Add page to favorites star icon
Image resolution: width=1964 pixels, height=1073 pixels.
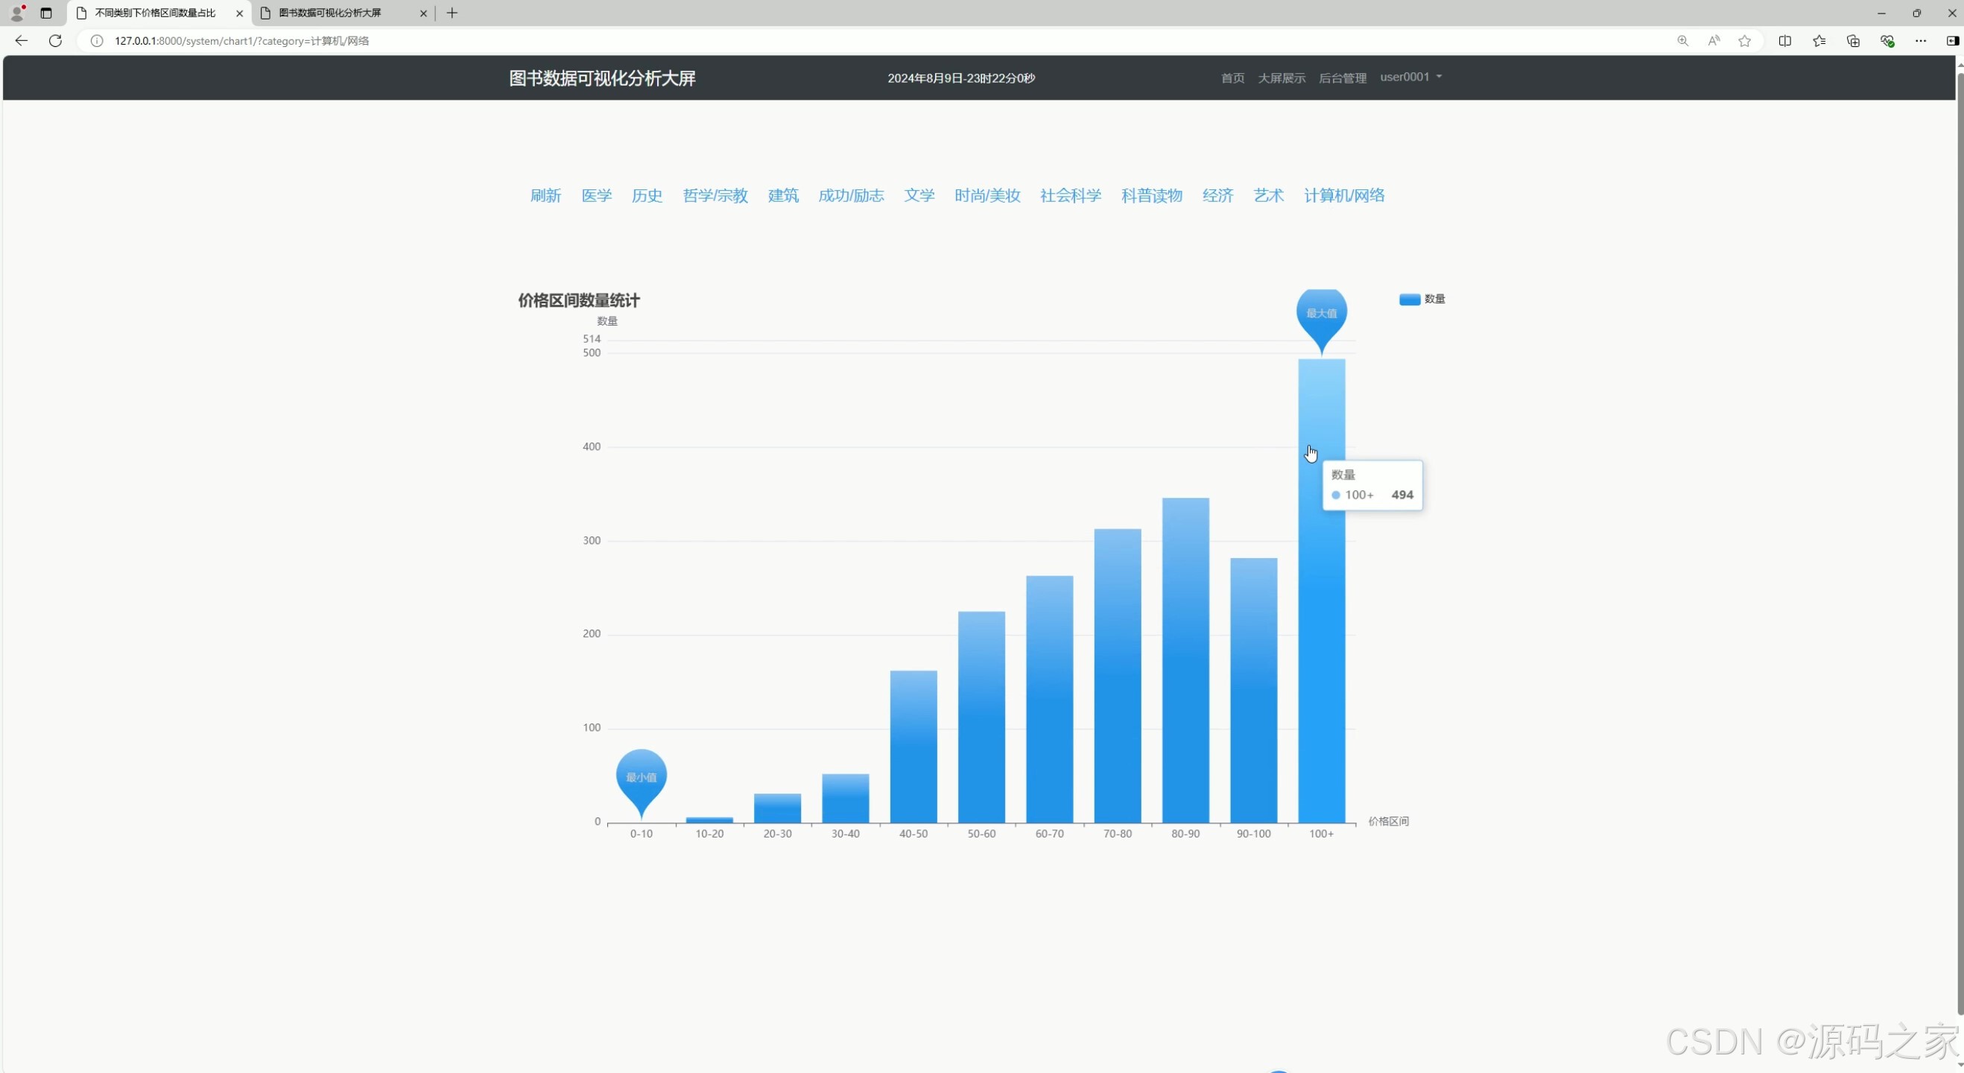[x=1744, y=40]
